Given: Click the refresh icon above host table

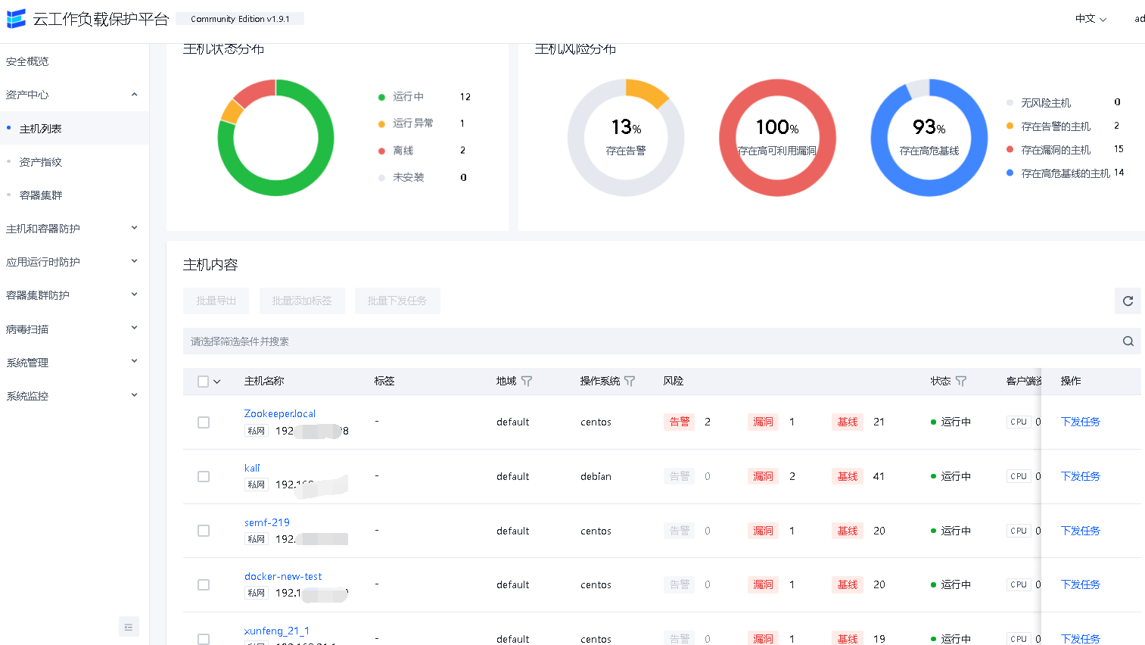Looking at the screenshot, I should click(x=1128, y=301).
